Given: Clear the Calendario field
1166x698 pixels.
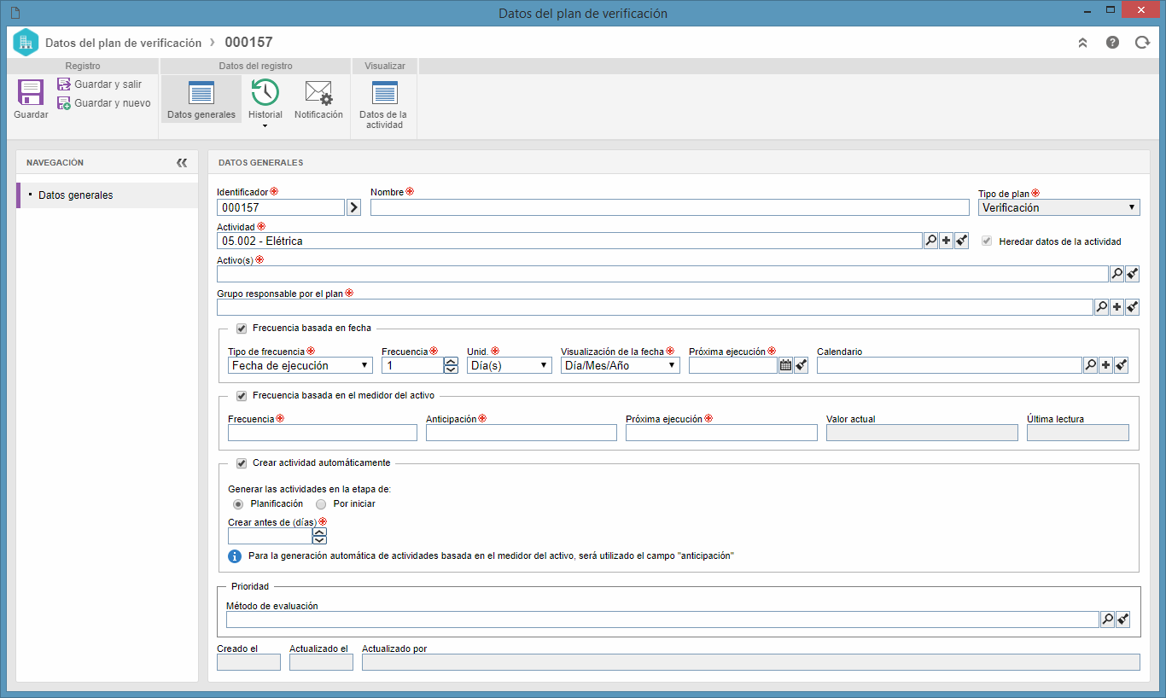Looking at the screenshot, I should click(1121, 365).
